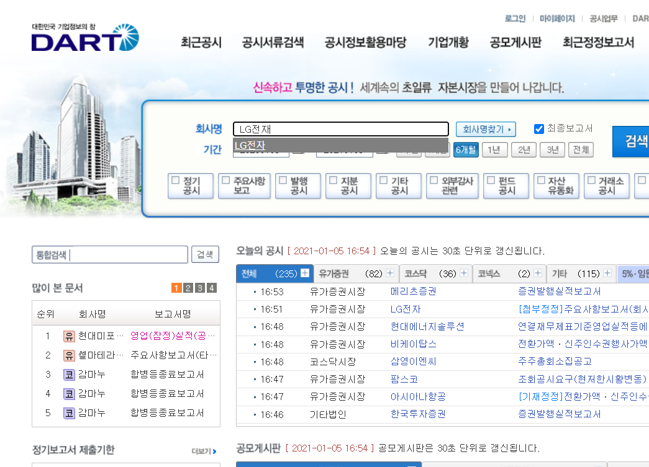The height and width of the screenshot is (467, 649).
Task: Select the 3년 period button
Action: click(x=552, y=149)
